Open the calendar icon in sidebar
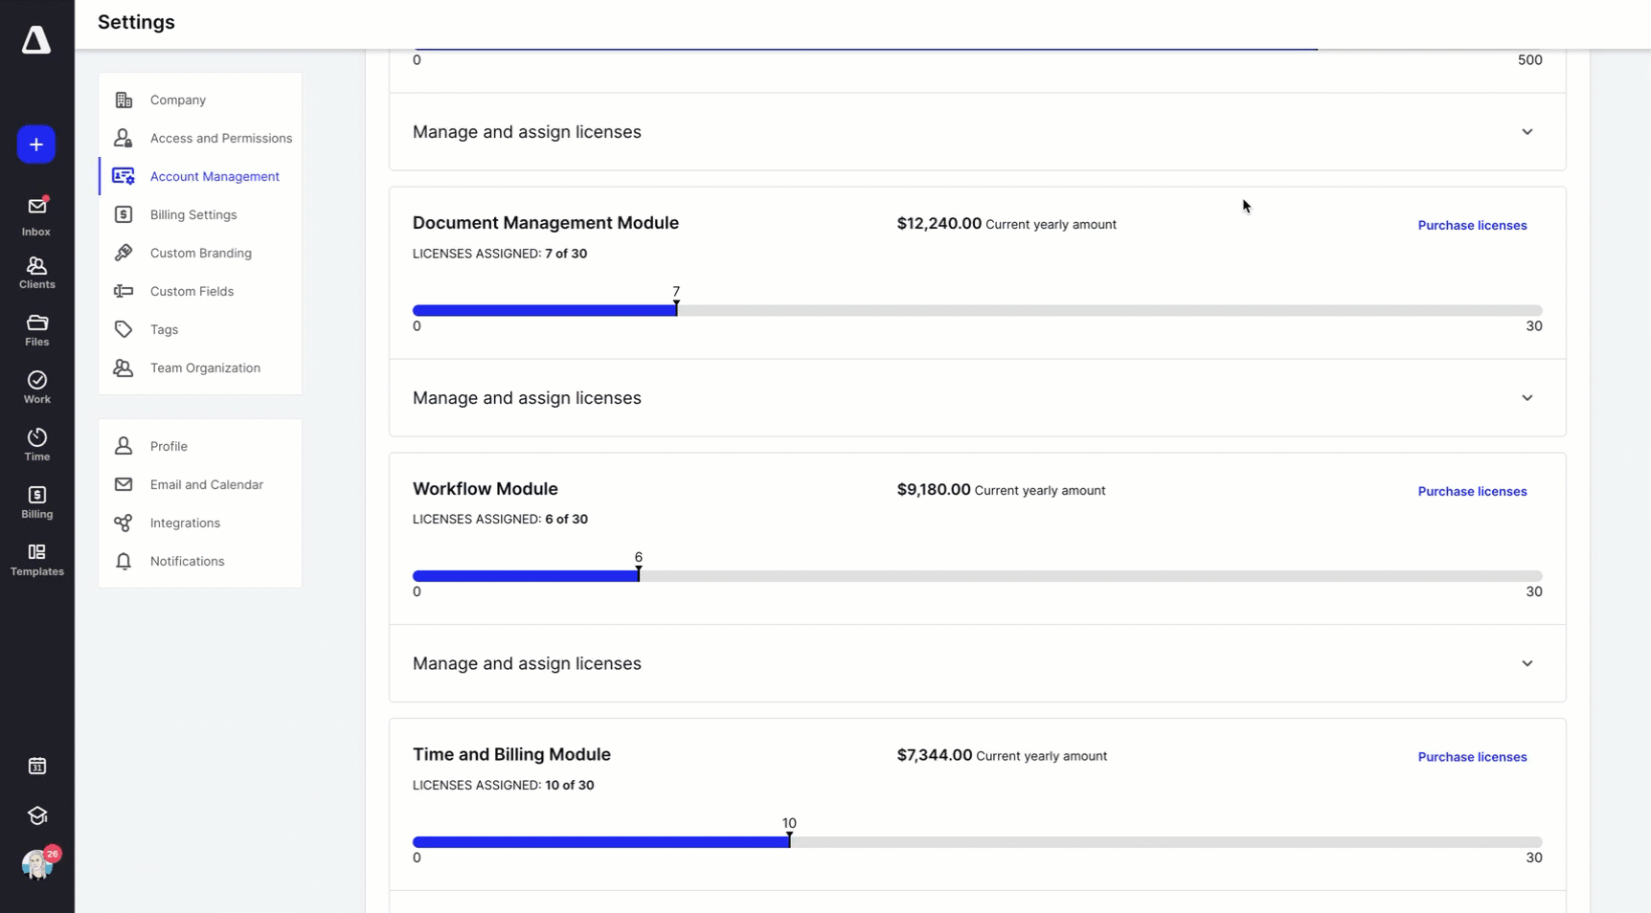 pos(36,766)
